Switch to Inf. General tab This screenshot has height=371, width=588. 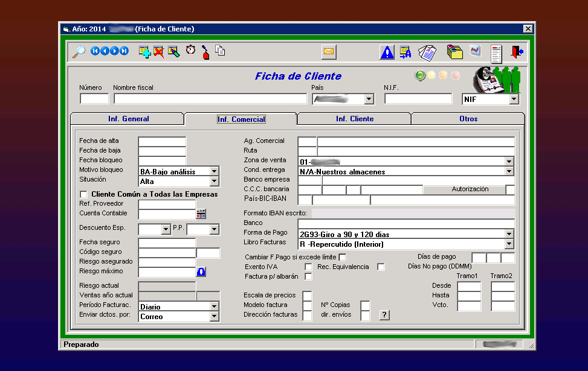128,119
